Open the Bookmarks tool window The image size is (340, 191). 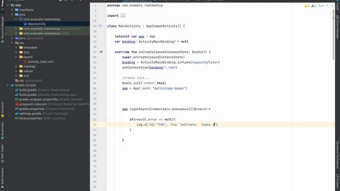coord(2,131)
